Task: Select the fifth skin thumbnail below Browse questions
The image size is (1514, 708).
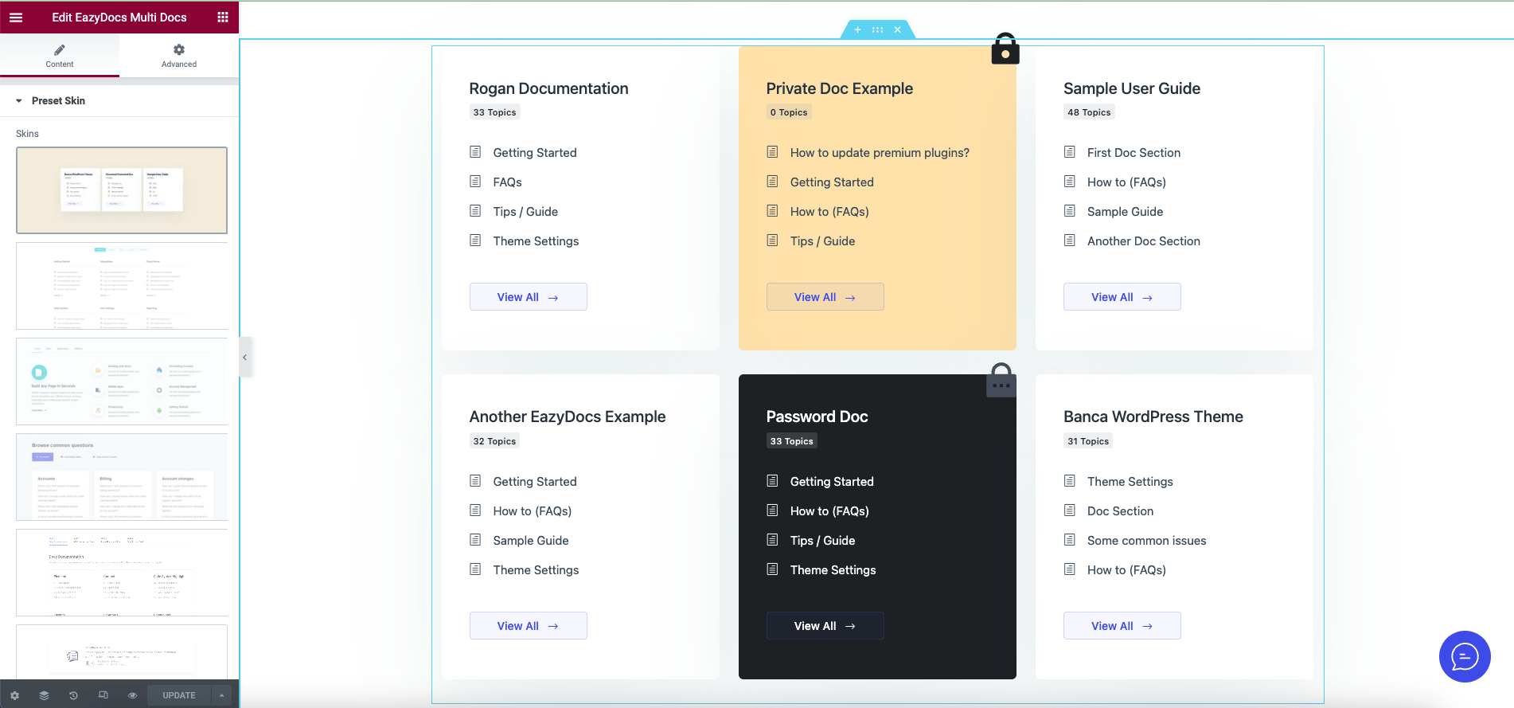Action: (122, 573)
